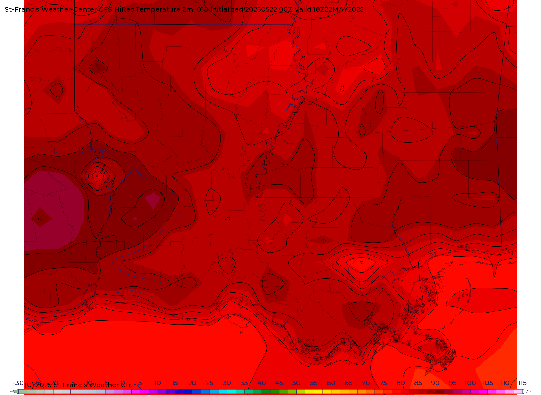Viewport: 541px width, 395px height.
Task: Pick the green swatch between 40 and 45 labels
Action: pos(266,392)
